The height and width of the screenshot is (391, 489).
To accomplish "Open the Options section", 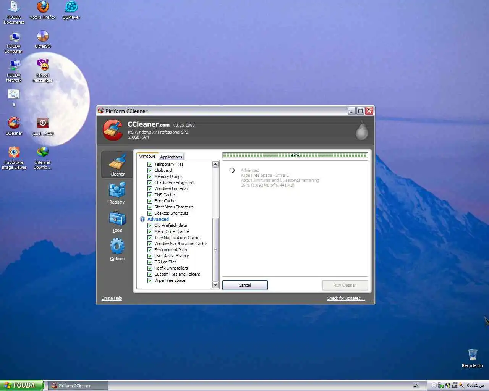I will click(117, 250).
